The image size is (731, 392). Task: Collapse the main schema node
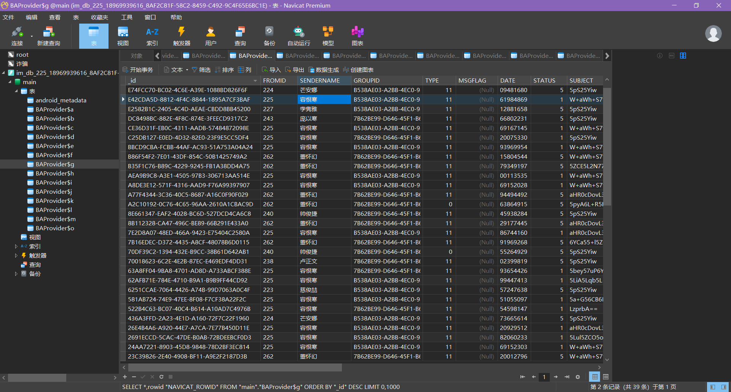10,82
